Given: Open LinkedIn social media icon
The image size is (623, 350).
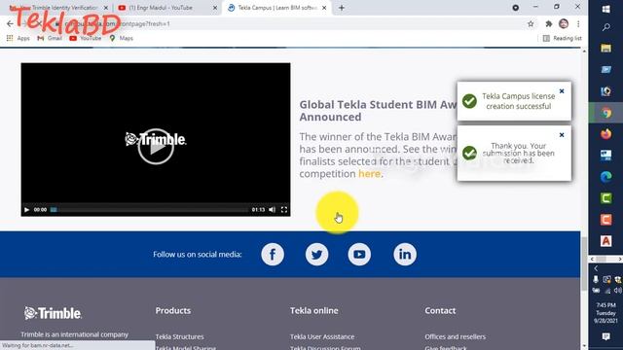Looking at the screenshot, I should (x=405, y=255).
